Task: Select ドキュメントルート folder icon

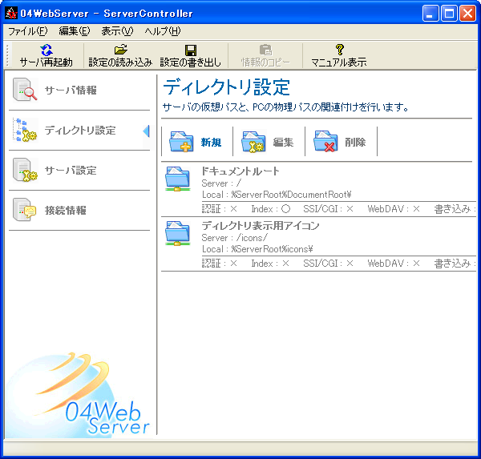Action: [x=177, y=179]
